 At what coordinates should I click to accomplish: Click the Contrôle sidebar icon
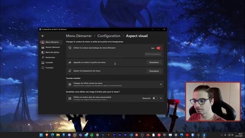(43, 62)
